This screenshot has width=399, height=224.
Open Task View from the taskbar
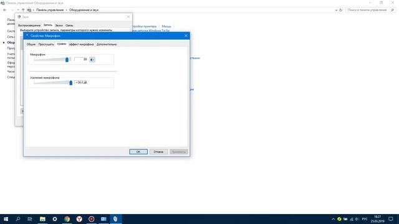click(30, 219)
